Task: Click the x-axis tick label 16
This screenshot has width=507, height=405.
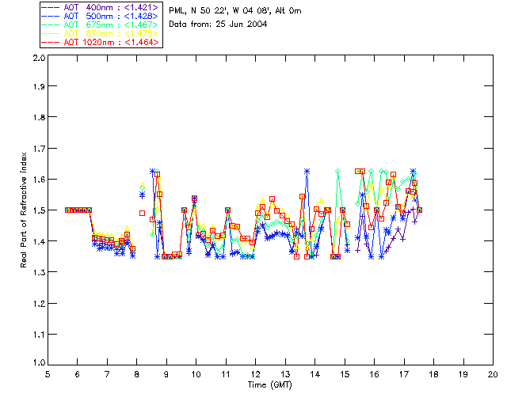Action: tap(374, 374)
